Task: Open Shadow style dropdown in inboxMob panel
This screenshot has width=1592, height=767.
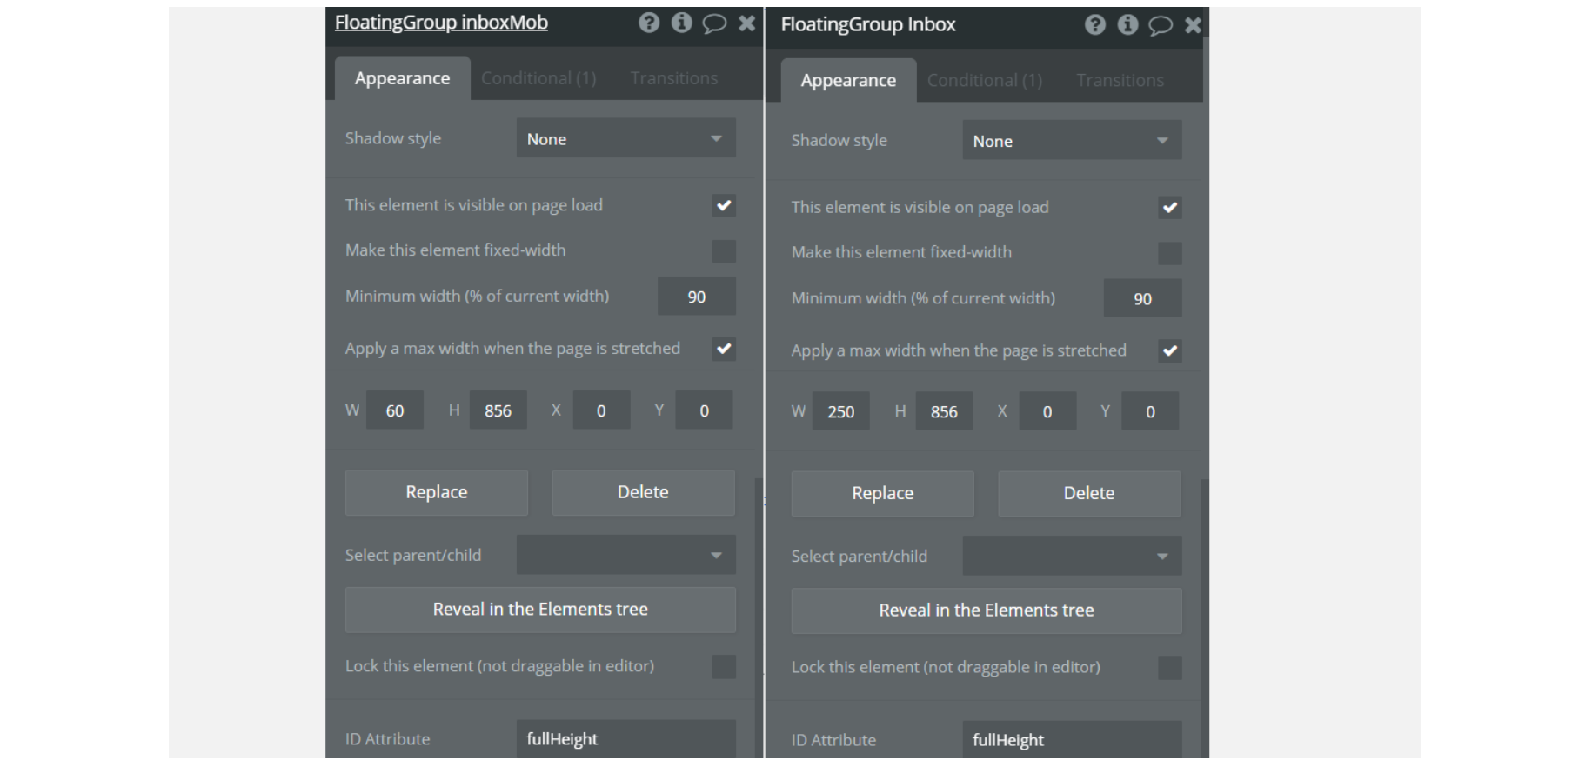Action: click(x=626, y=138)
